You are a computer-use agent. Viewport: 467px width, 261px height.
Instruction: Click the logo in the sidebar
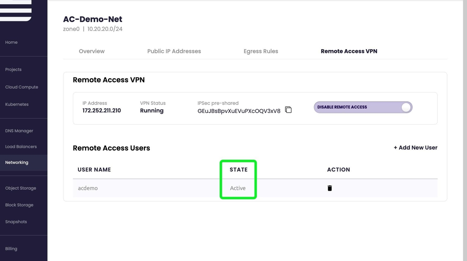click(16, 10)
